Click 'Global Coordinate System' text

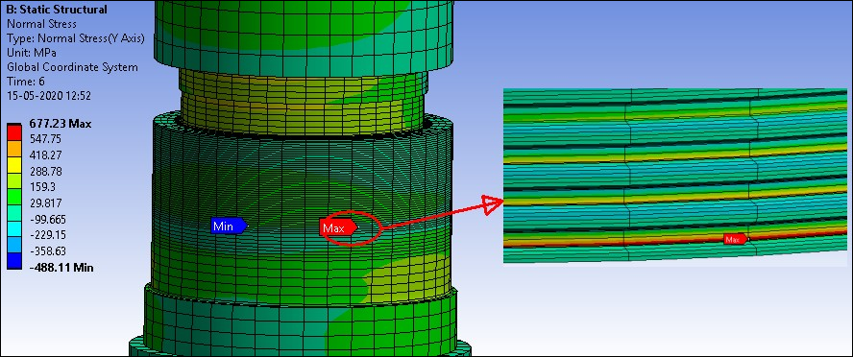coord(72,67)
